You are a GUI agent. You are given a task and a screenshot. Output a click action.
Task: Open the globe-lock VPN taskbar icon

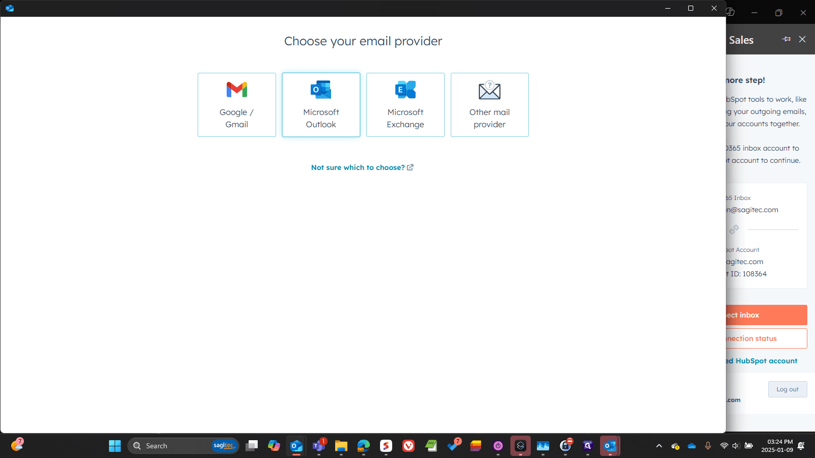565,446
